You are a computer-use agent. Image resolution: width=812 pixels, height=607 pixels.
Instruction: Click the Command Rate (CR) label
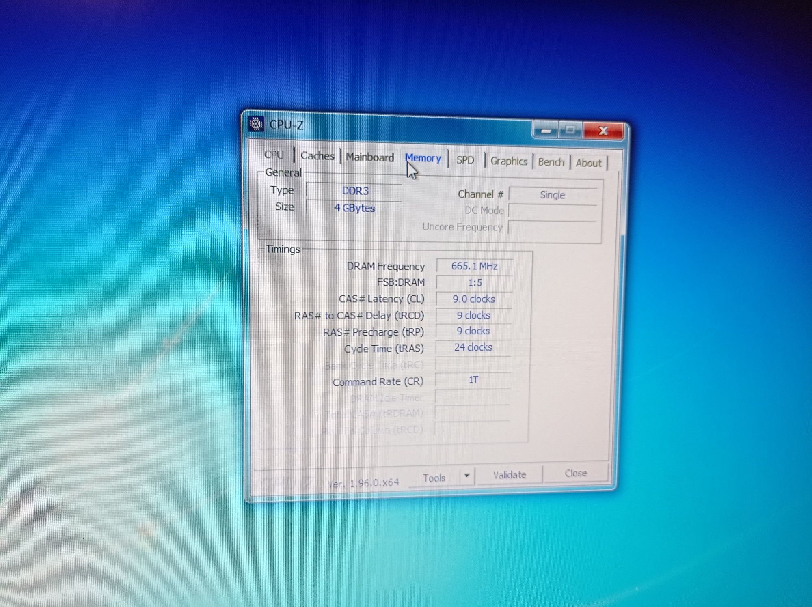click(x=378, y=382)
